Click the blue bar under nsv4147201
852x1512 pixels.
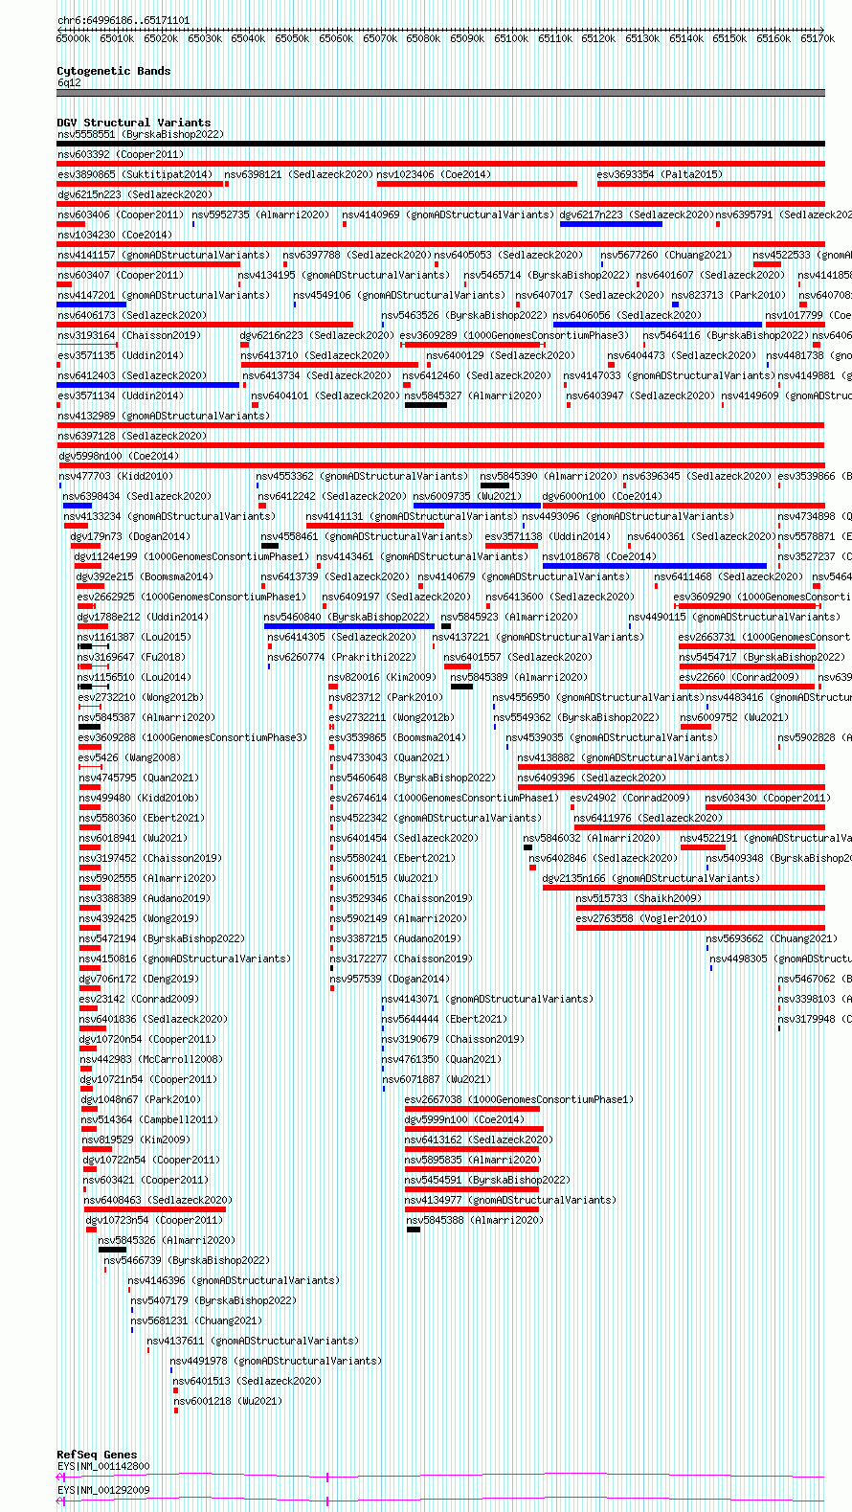(x=91, y=305)
